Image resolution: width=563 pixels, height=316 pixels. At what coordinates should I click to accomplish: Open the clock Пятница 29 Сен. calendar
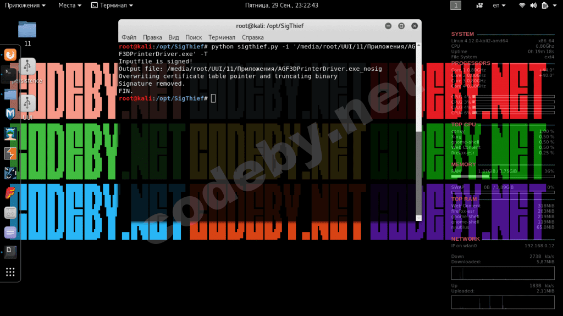(281, 5)
